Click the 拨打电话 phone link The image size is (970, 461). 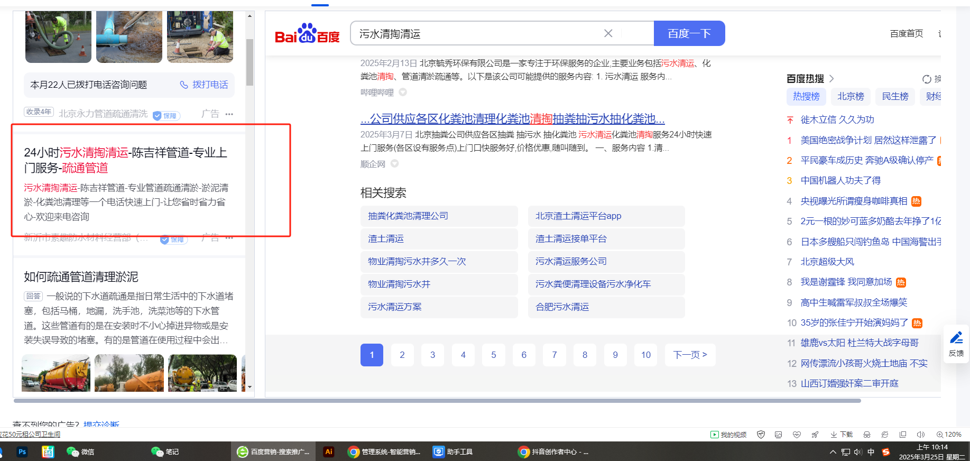click(x=204, y=85)
